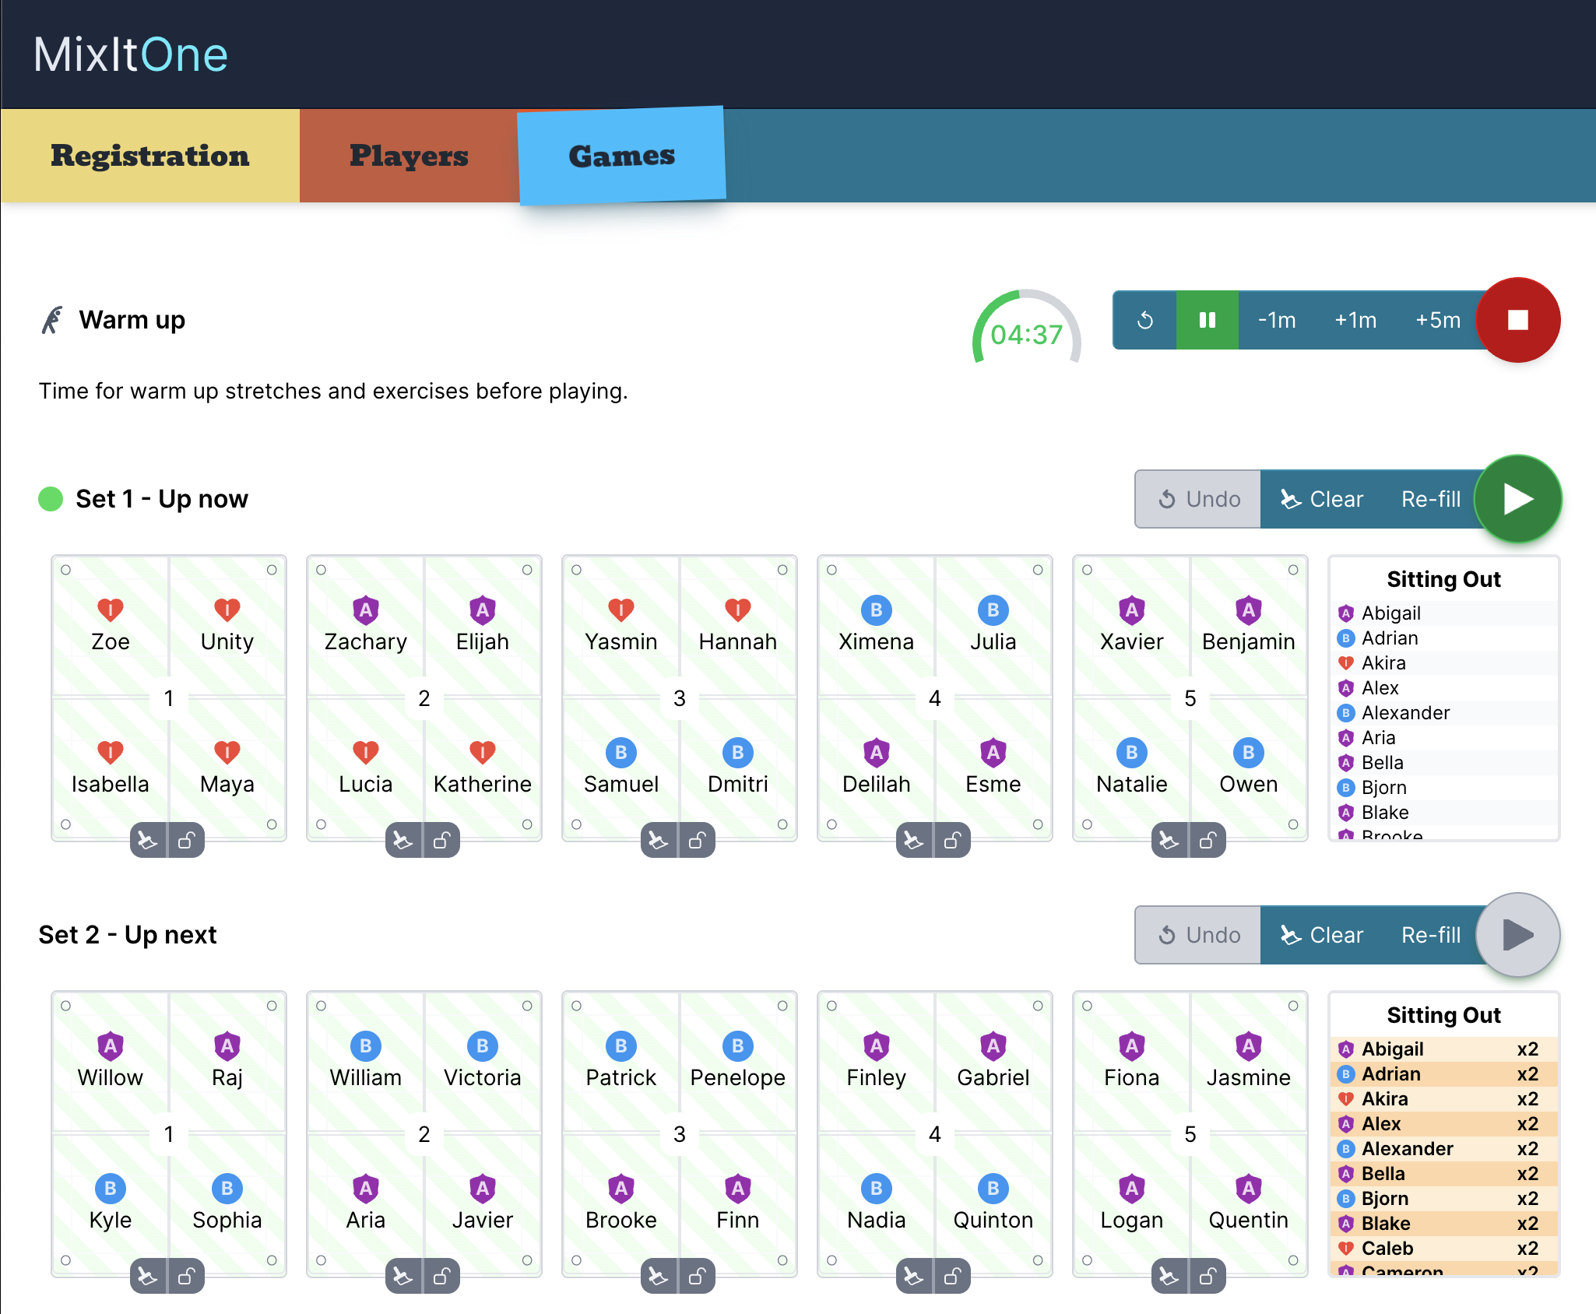Stop the warm up with red button

tap(1517, 320)
